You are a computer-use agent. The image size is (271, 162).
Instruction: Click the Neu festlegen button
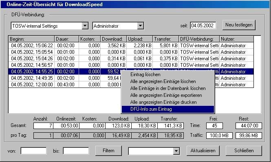pyautogui.click(x=239, y=25)
